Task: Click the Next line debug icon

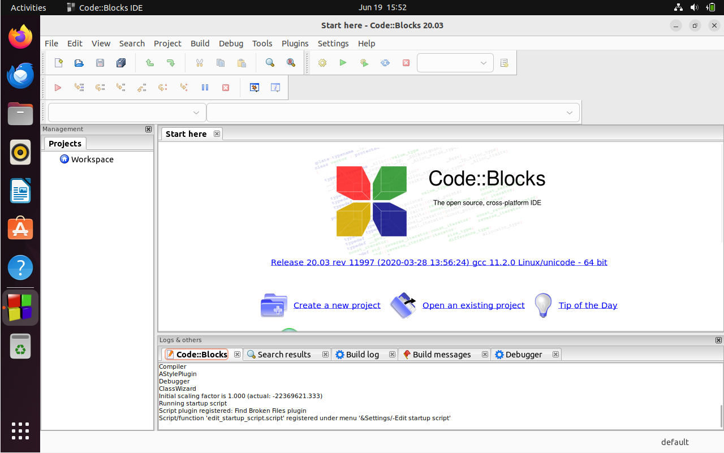Action: pyautogui.click(x=100, y=88)
